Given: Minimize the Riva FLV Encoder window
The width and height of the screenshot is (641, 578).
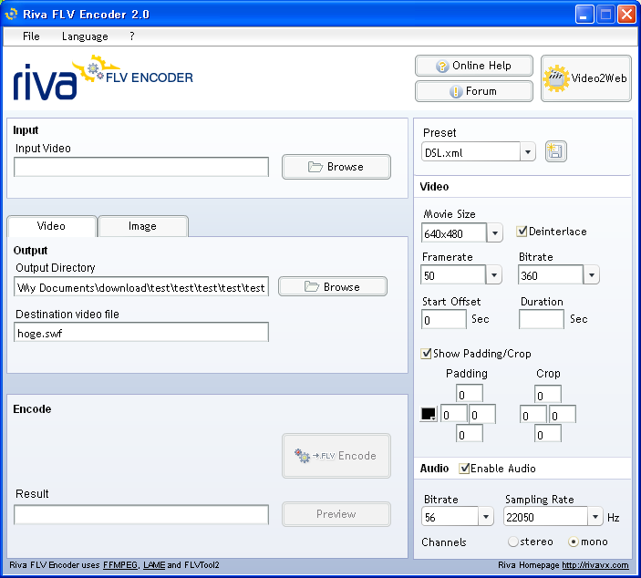Looking at the screenshot, I should pos(584,15).
